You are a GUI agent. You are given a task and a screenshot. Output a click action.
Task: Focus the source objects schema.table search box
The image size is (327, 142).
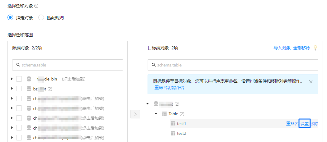coord(68,65)
